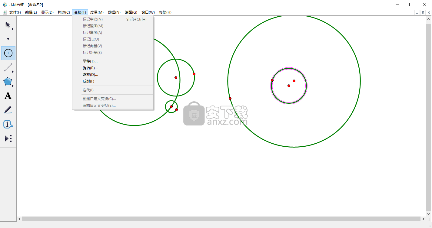This screenshot has width=432, height=228.
Task: Select the large right circle's center point
Action: 294,81
